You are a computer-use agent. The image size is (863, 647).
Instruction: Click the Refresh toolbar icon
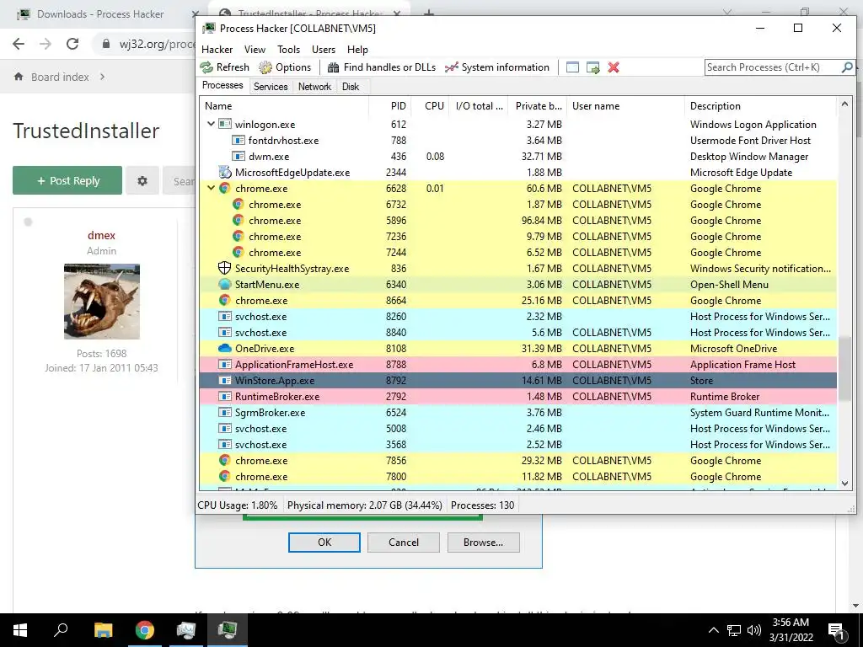pyautogui.click(x=207, y=67)
